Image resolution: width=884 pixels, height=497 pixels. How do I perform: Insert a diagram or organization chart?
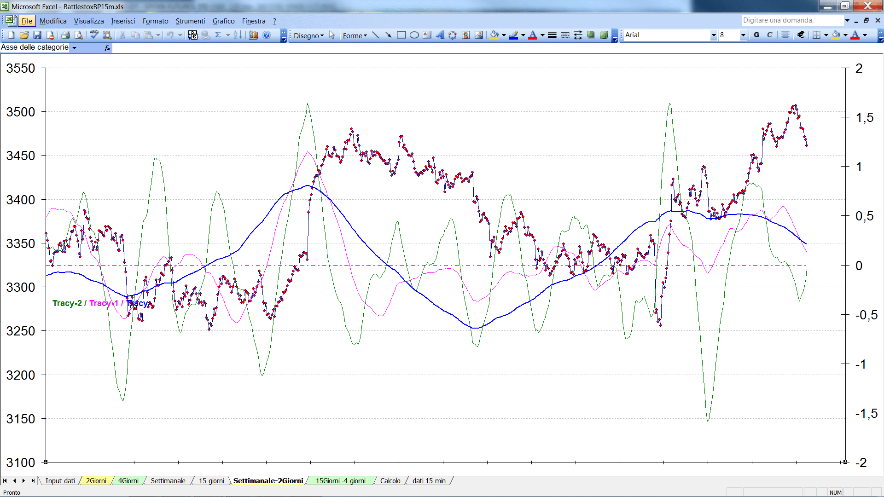pyautogui.click(x=453, y=35)
